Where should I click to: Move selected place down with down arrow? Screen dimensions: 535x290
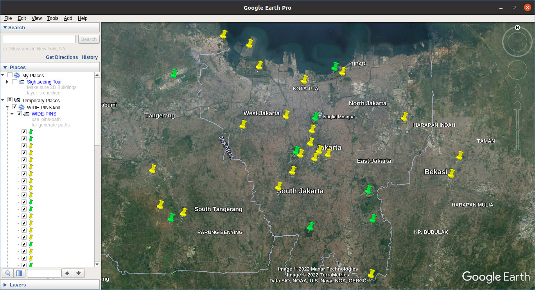point(79,273)
